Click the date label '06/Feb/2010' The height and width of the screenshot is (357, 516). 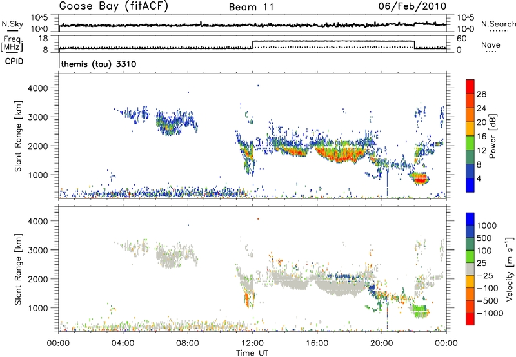pyautogui.click(x=412, y=6)
